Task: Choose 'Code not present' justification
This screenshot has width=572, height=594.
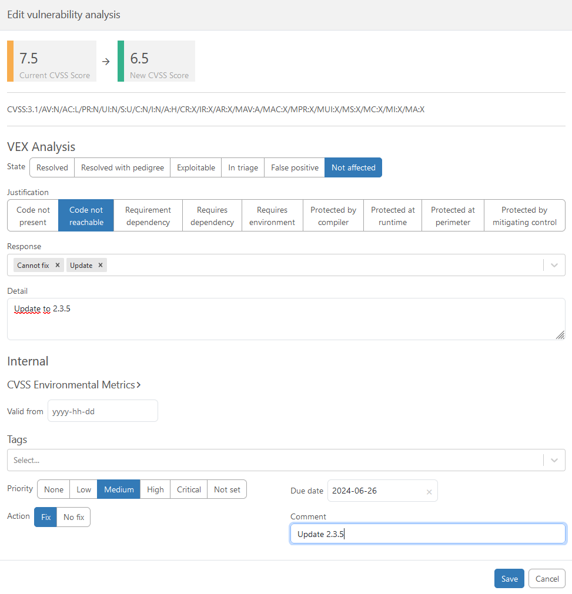Action: point(33,216)
